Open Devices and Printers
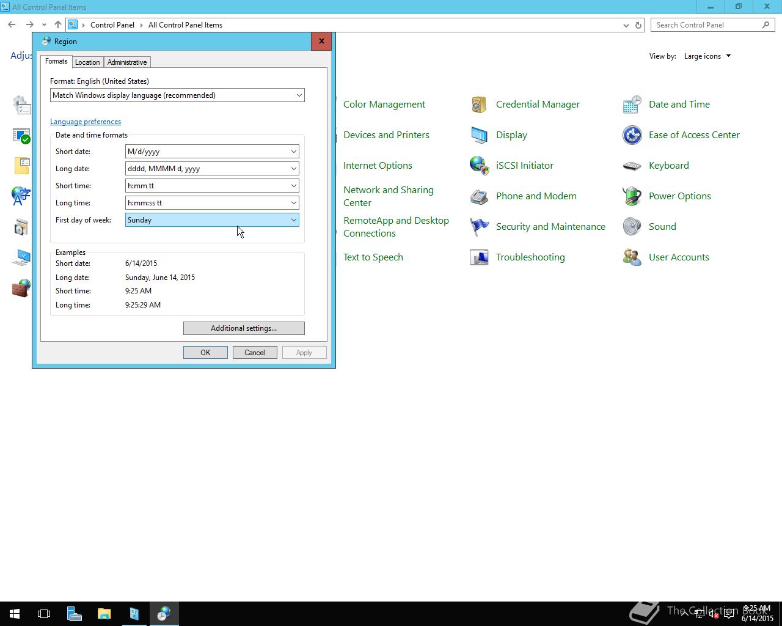 point(386,135)
